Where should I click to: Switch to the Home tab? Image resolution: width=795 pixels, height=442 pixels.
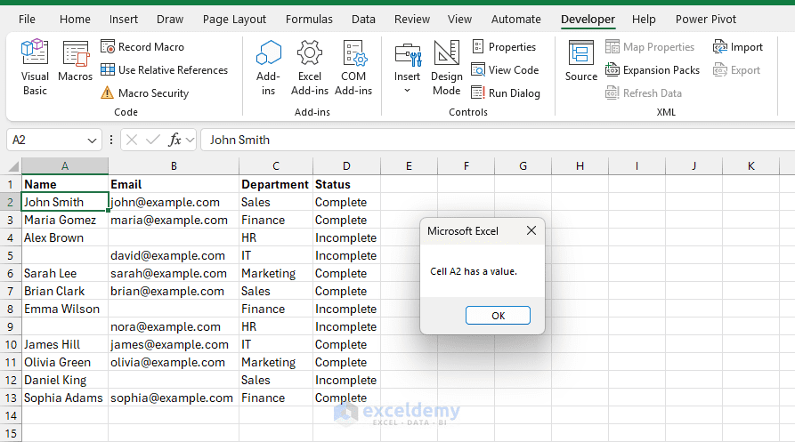(x=75, y=20)
